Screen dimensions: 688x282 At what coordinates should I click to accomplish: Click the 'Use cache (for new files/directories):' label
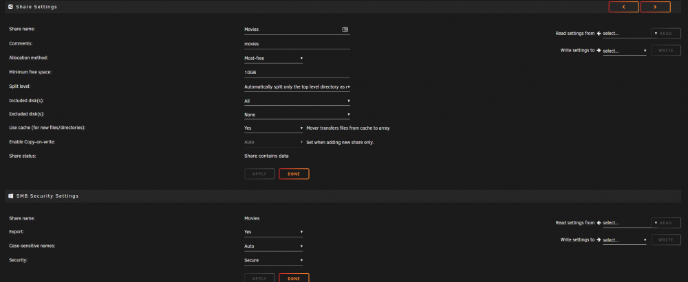click(x=47, y=128)
